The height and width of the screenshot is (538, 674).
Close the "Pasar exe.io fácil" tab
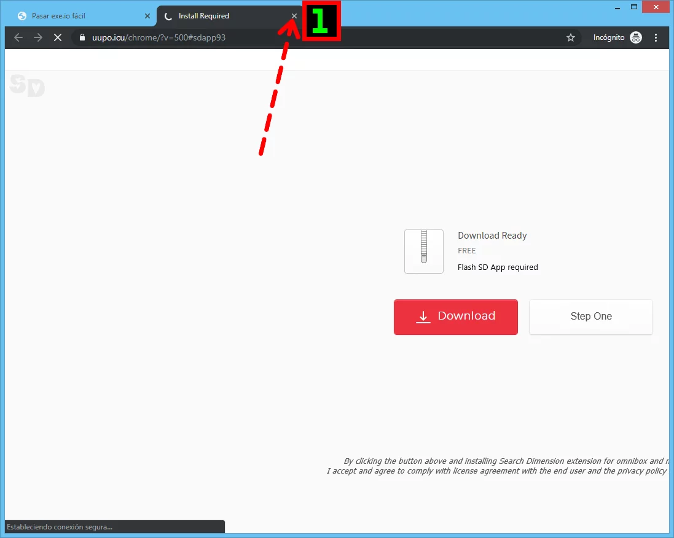coord(147,16)
